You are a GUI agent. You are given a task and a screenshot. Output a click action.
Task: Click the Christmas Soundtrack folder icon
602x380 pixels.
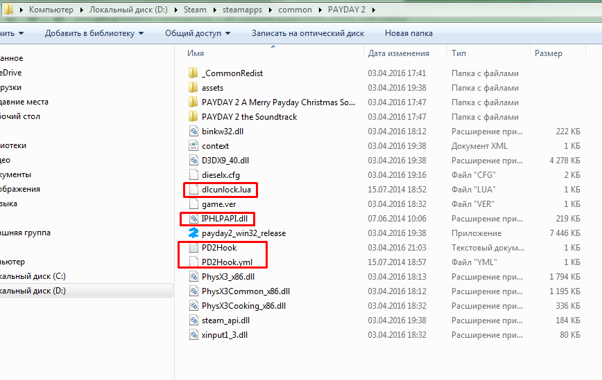tap(193, 102)
